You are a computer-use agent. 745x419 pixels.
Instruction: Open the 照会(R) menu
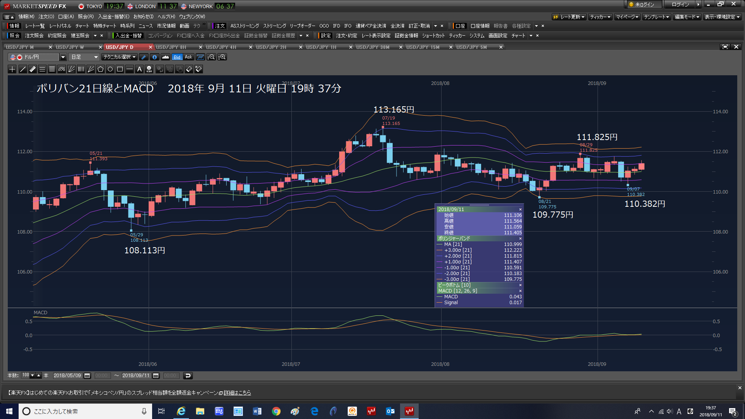[86, 17]
